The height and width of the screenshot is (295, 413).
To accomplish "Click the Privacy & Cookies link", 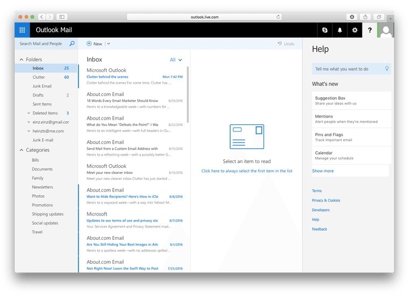I will [326, 201].
